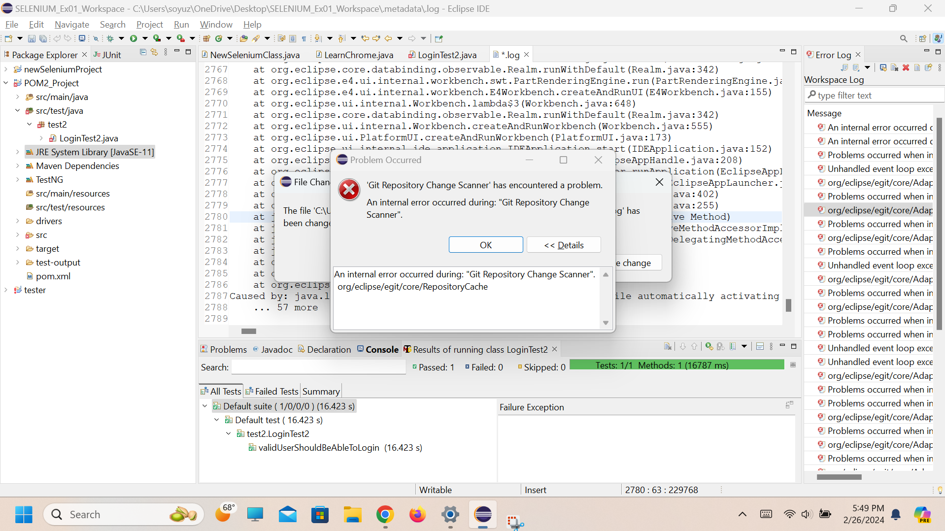The height and width of the screenshot is (531, 945).
Task: Click Open Log file icon in Error Log
Action: (917, 67)
